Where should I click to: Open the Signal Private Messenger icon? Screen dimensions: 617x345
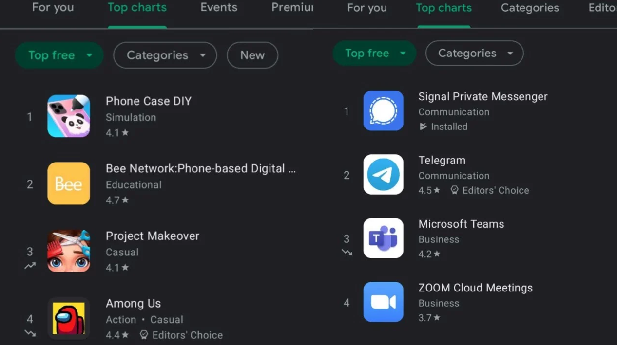(383, 111)
